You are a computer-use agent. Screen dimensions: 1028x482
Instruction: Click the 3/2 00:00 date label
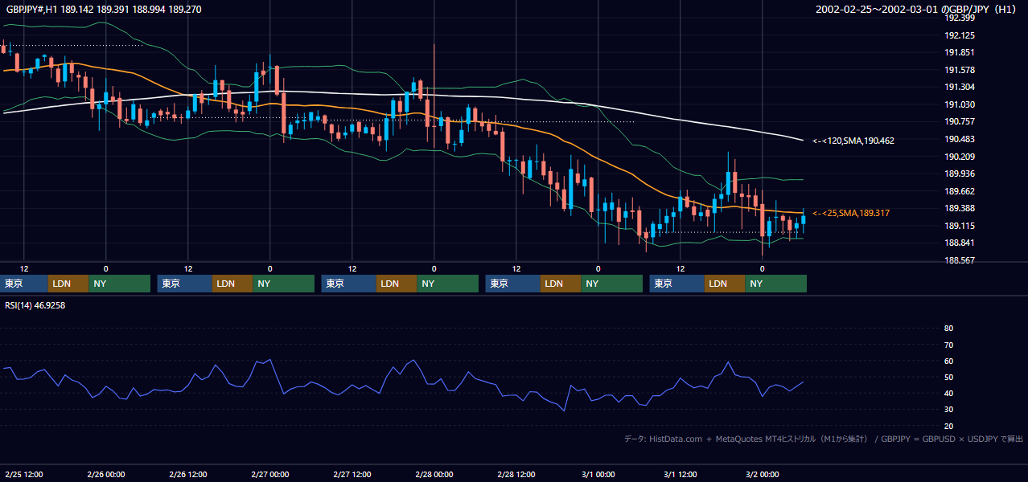point(763,475)
